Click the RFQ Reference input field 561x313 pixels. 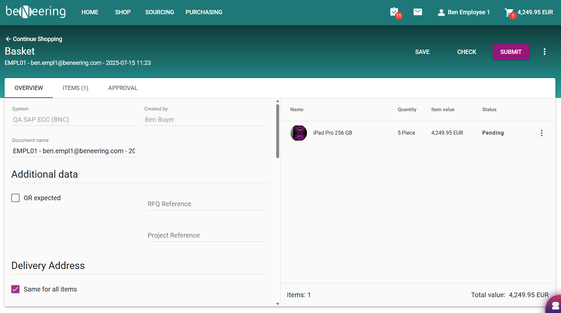tap(207, 204)
